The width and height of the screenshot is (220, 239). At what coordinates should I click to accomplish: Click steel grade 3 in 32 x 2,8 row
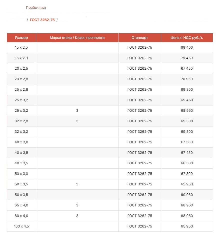(77, 121)
